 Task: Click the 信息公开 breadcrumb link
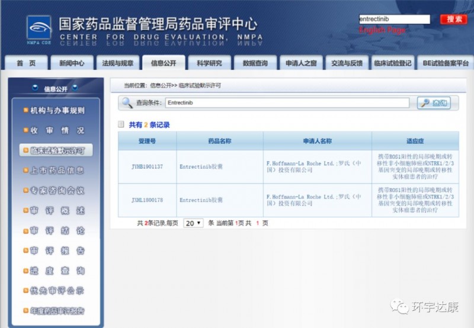click(161, 85)
